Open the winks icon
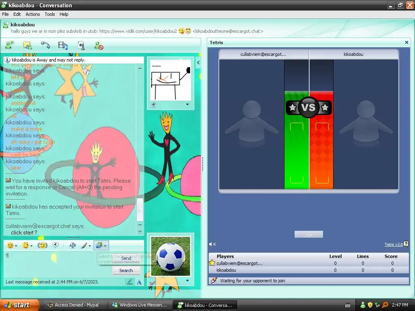 (26, 245)
